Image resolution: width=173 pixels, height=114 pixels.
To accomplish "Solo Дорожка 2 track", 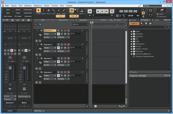I will pos(62,44).
